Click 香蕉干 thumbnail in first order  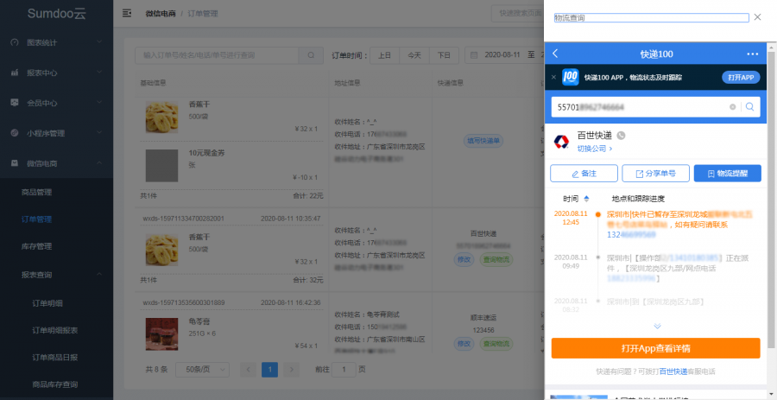pos(161,117)
